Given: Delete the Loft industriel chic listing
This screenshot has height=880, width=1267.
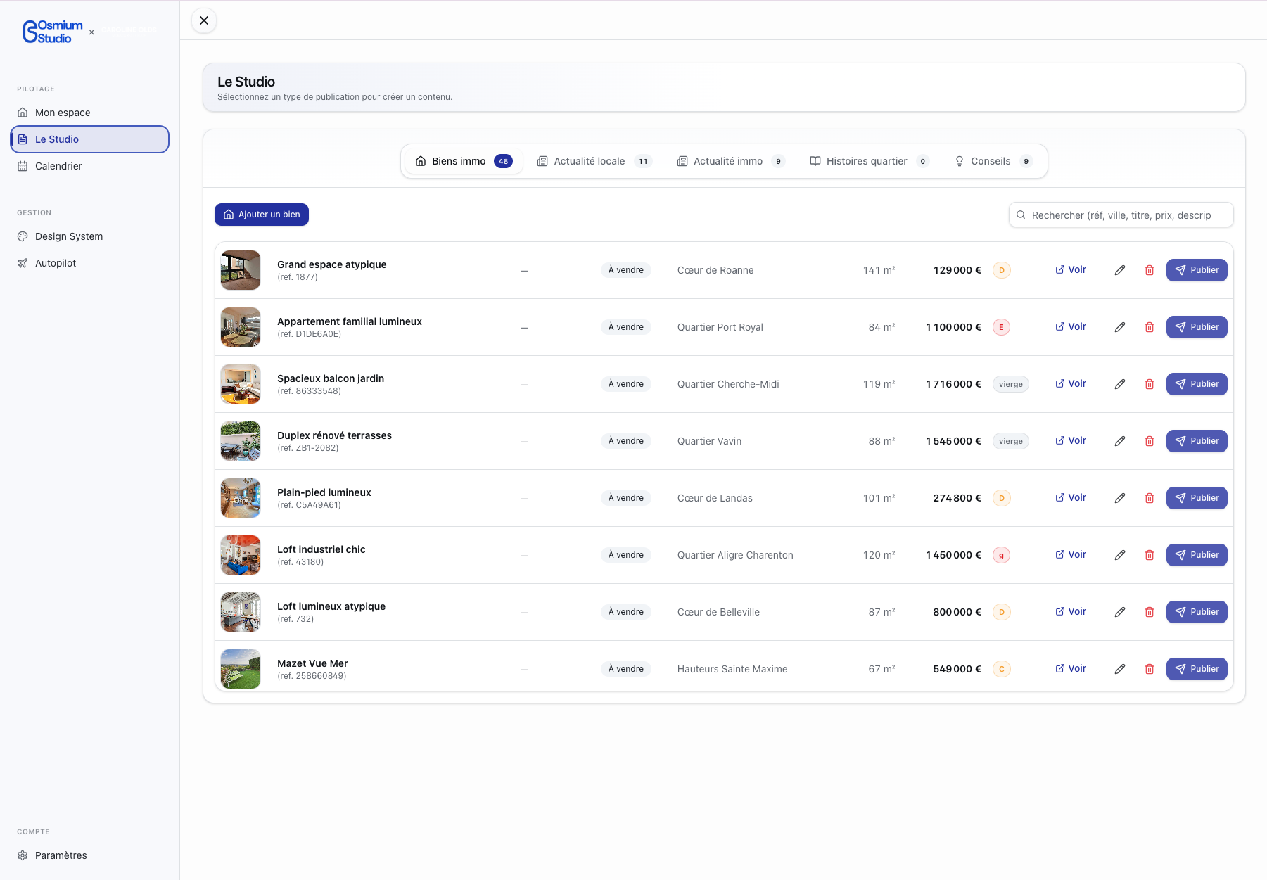Looking at the screenshot, I should tap(1150, 555).
